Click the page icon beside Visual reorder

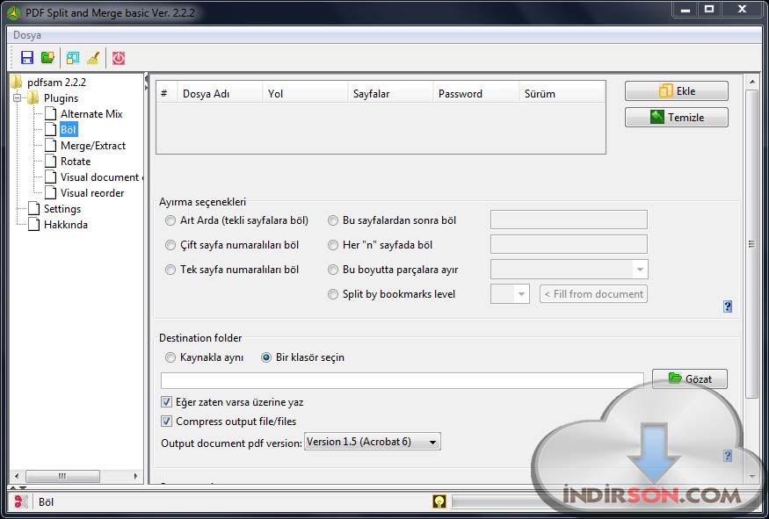click(x=50, y=192)
